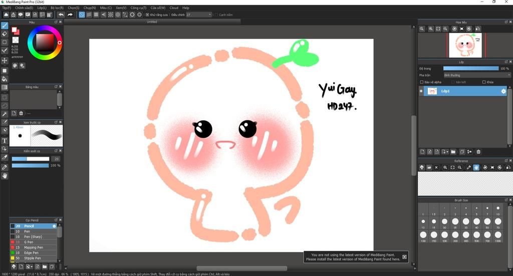The image size is (513, 276).
Task: Create a new layer folder
Action: (x=453, y=152)
